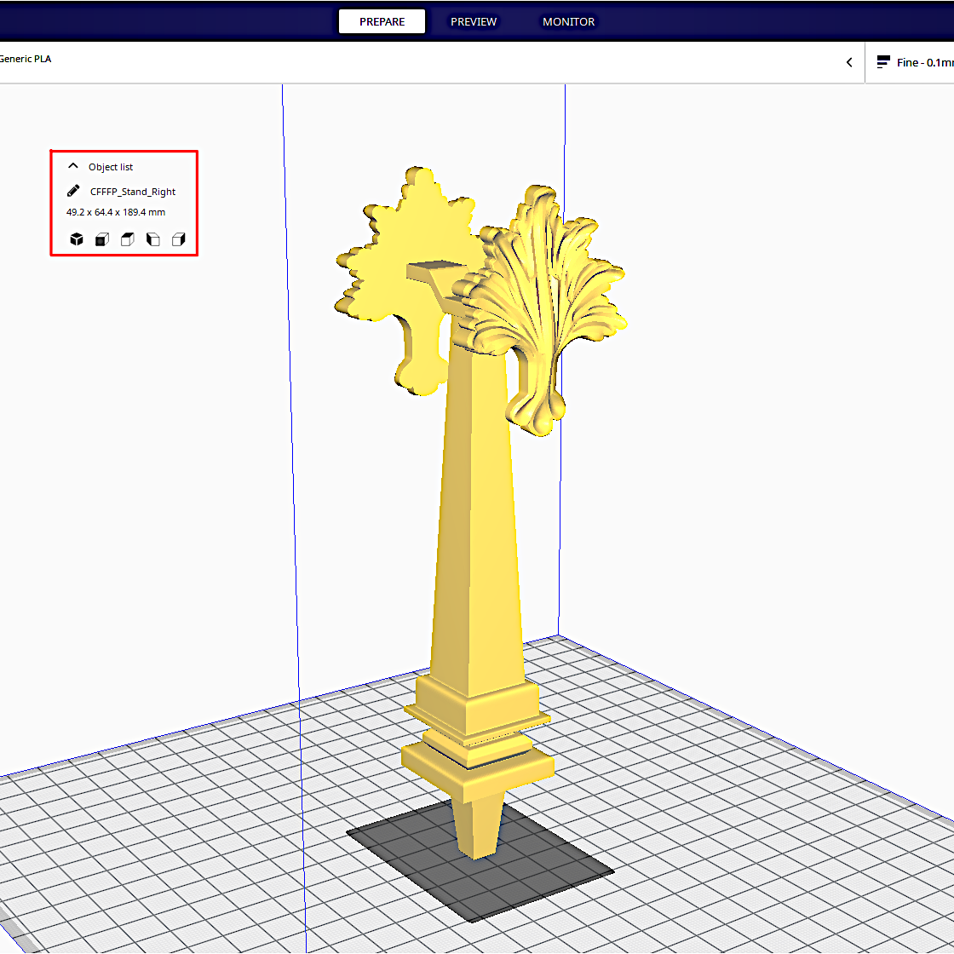Switch to the 3D perspective view cube
954x954 pixels.
point(77,239)
